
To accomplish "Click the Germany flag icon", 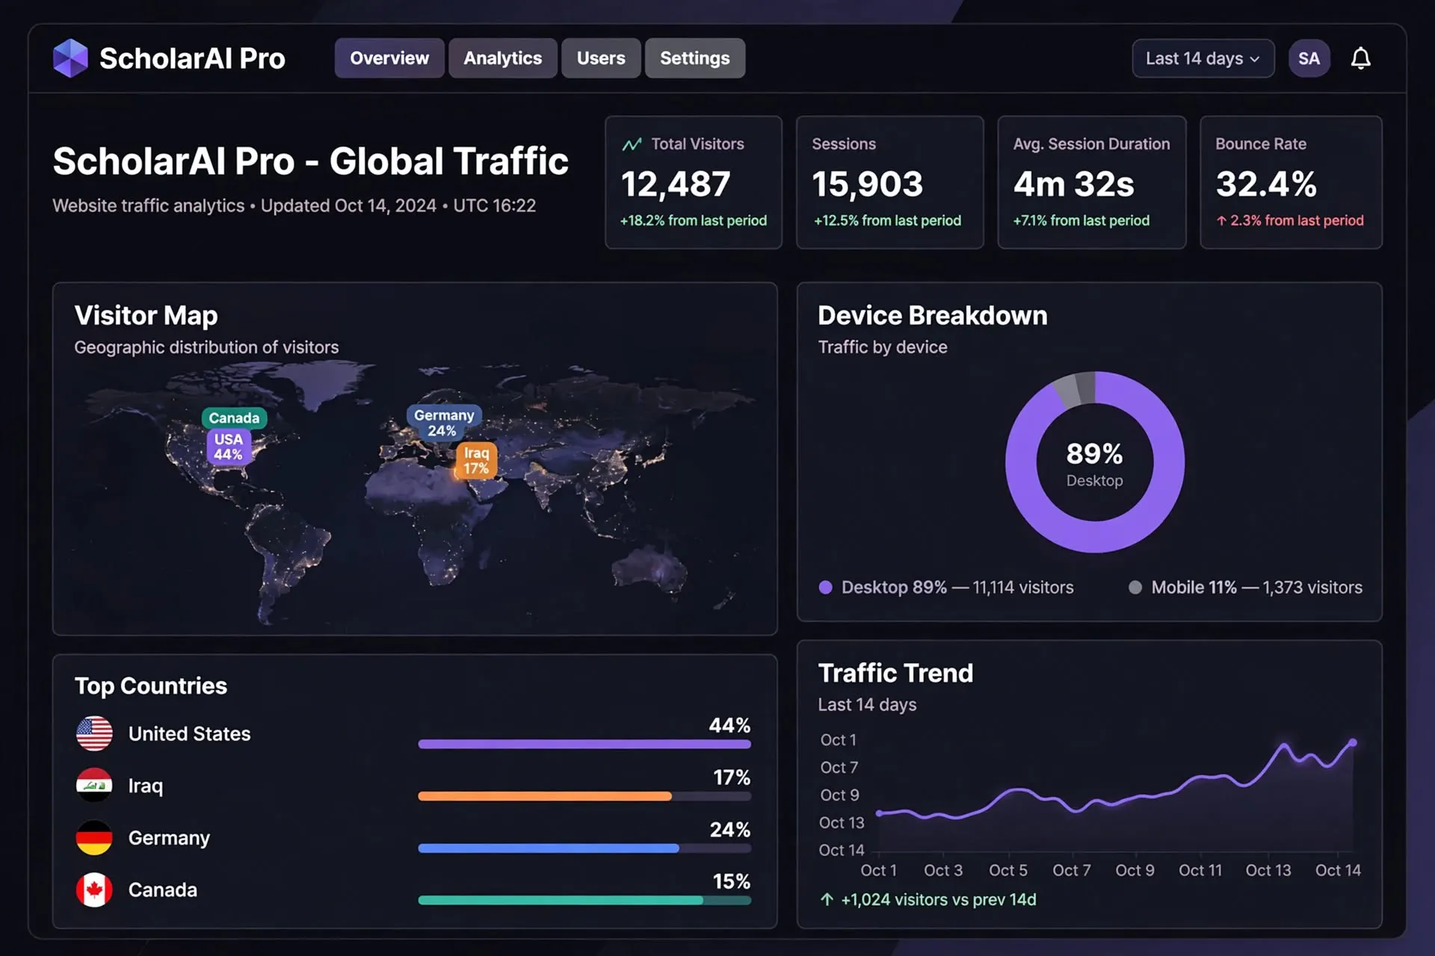I will pyautogui.click(x=94, y=838).
